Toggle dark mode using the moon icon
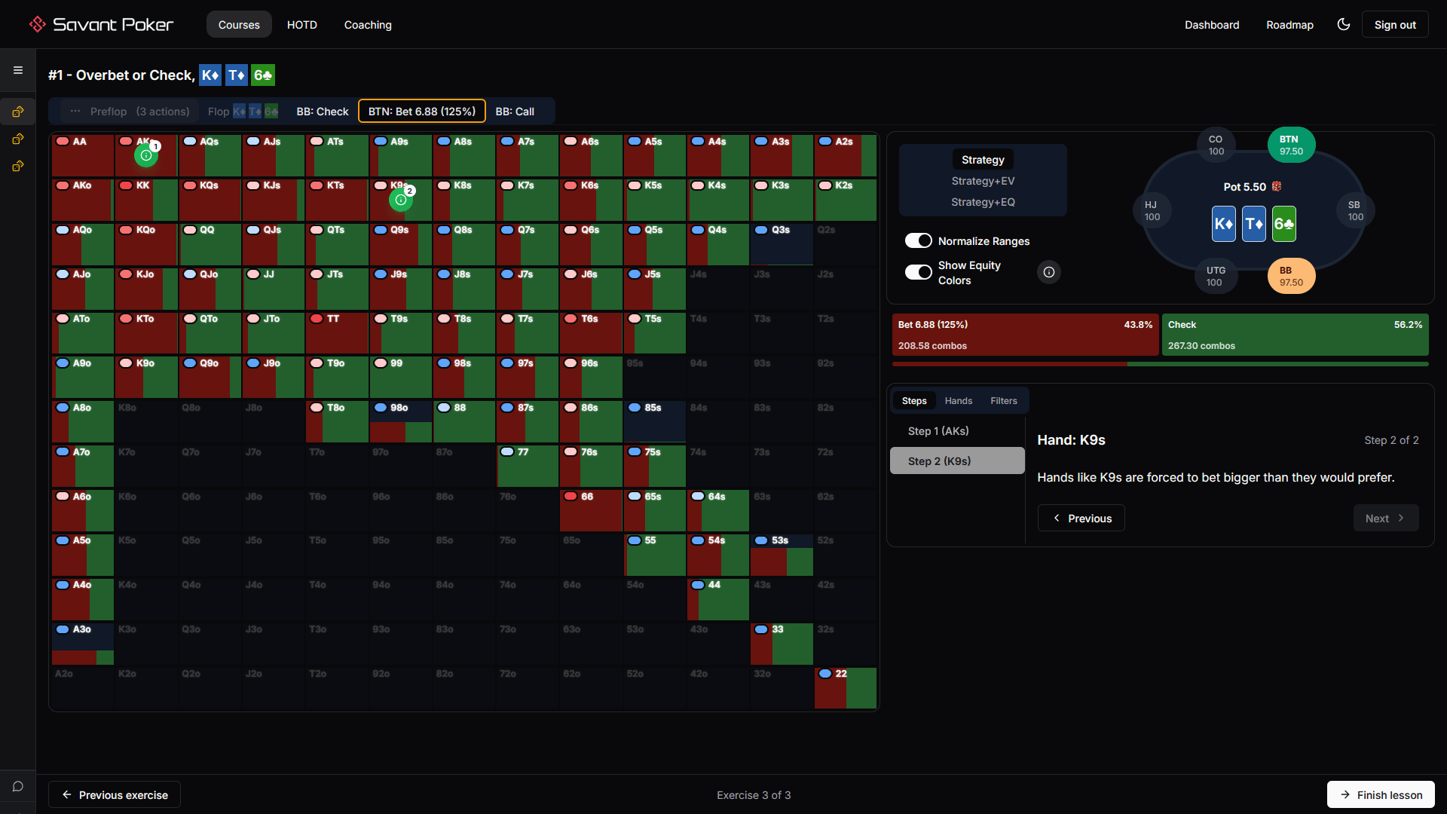This screenshot has width=1447, height=814. tap(1344, 24)
